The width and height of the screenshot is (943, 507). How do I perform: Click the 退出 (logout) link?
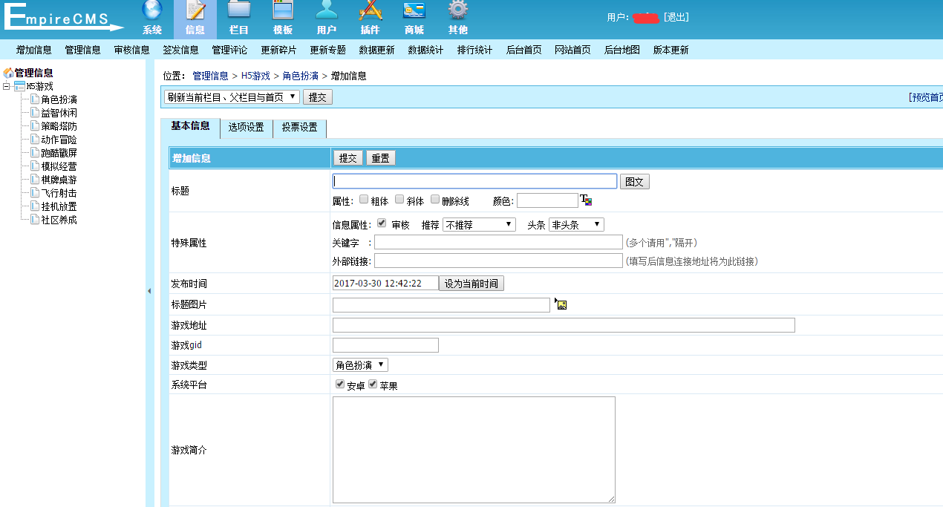pos(676,17)
